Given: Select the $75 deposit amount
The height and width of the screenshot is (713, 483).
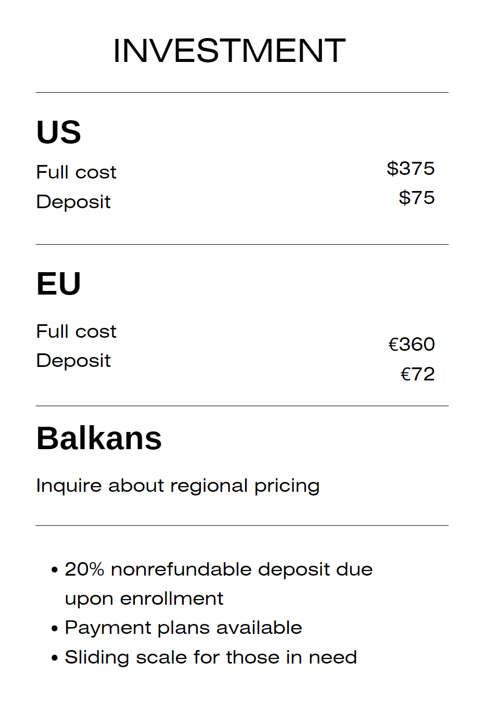Looking at the screenshot, I should pos(417,197).
